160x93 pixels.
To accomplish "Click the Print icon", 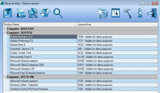I will tap(21, 13).
